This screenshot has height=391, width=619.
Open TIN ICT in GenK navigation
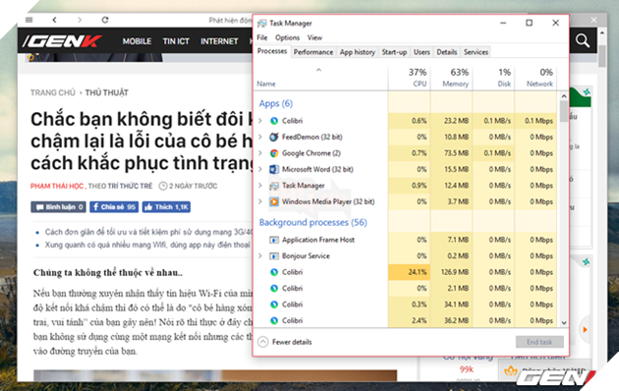[x=176, y=41]
